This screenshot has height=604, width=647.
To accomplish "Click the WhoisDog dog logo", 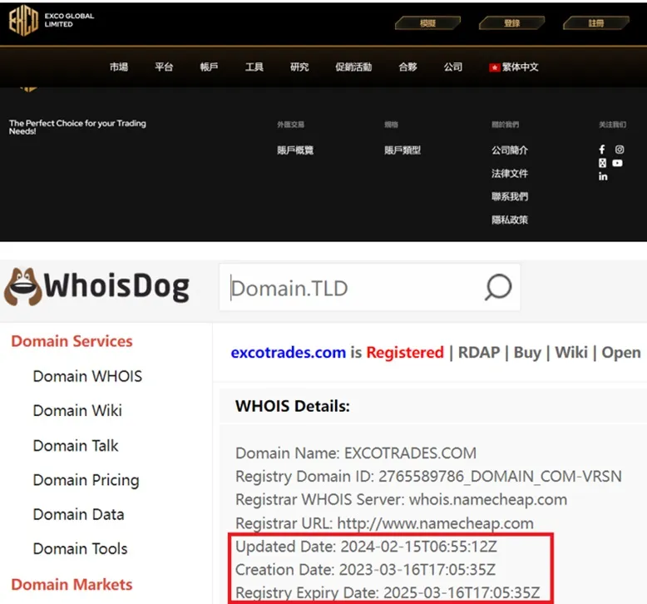I will 23,287.
